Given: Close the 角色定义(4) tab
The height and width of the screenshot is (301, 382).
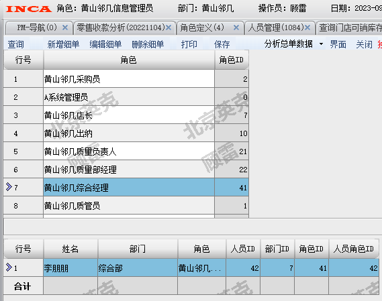Looking at the screenshot, I should point(236,27).
